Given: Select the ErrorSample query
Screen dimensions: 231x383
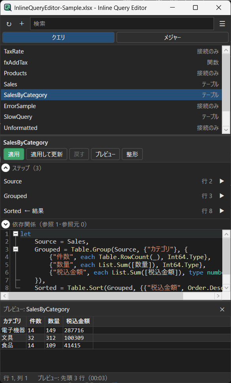Looking at the screenshot, I should 111,106.
